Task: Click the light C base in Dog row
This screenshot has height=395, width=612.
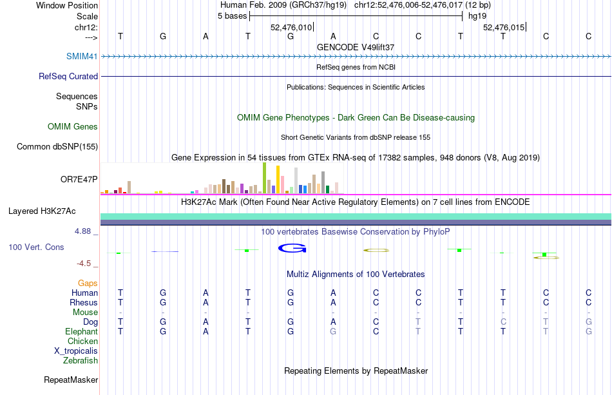Action: [x=503, y=322]
